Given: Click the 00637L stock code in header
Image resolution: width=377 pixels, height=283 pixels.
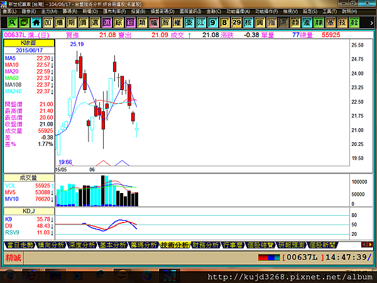Looking at the screenshot, I should [15, 35].
